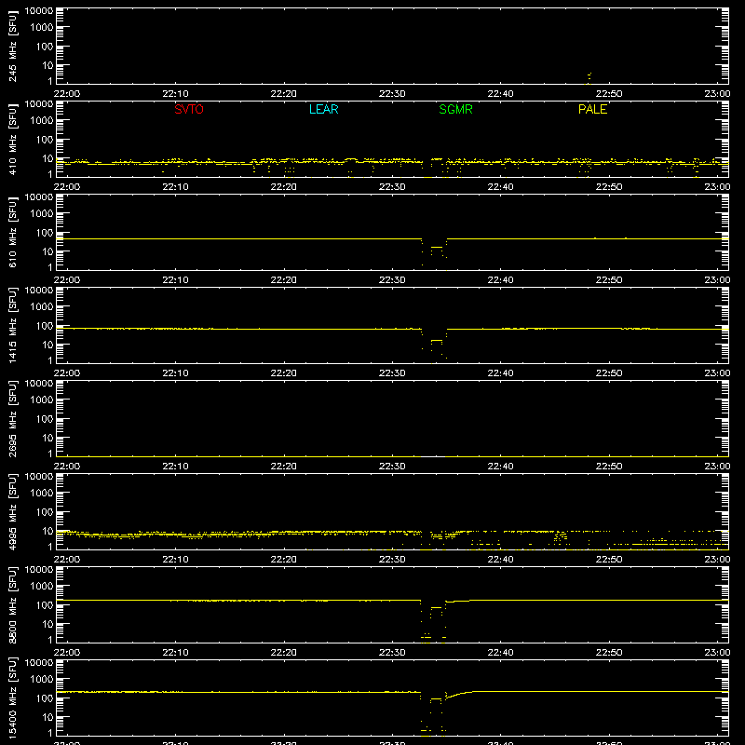
Task: Select the 1000 tick label of 410 MHz plot
Action: tap(42, 121)
